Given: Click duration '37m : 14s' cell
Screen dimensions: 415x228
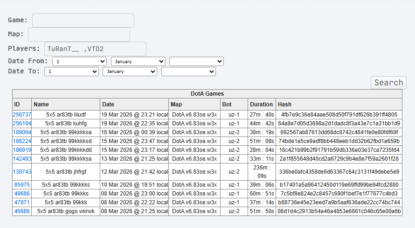Looking at the screenshot, I should pos(262,202).
